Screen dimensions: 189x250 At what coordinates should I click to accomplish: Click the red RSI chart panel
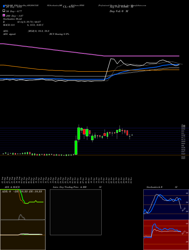[166, 235]
